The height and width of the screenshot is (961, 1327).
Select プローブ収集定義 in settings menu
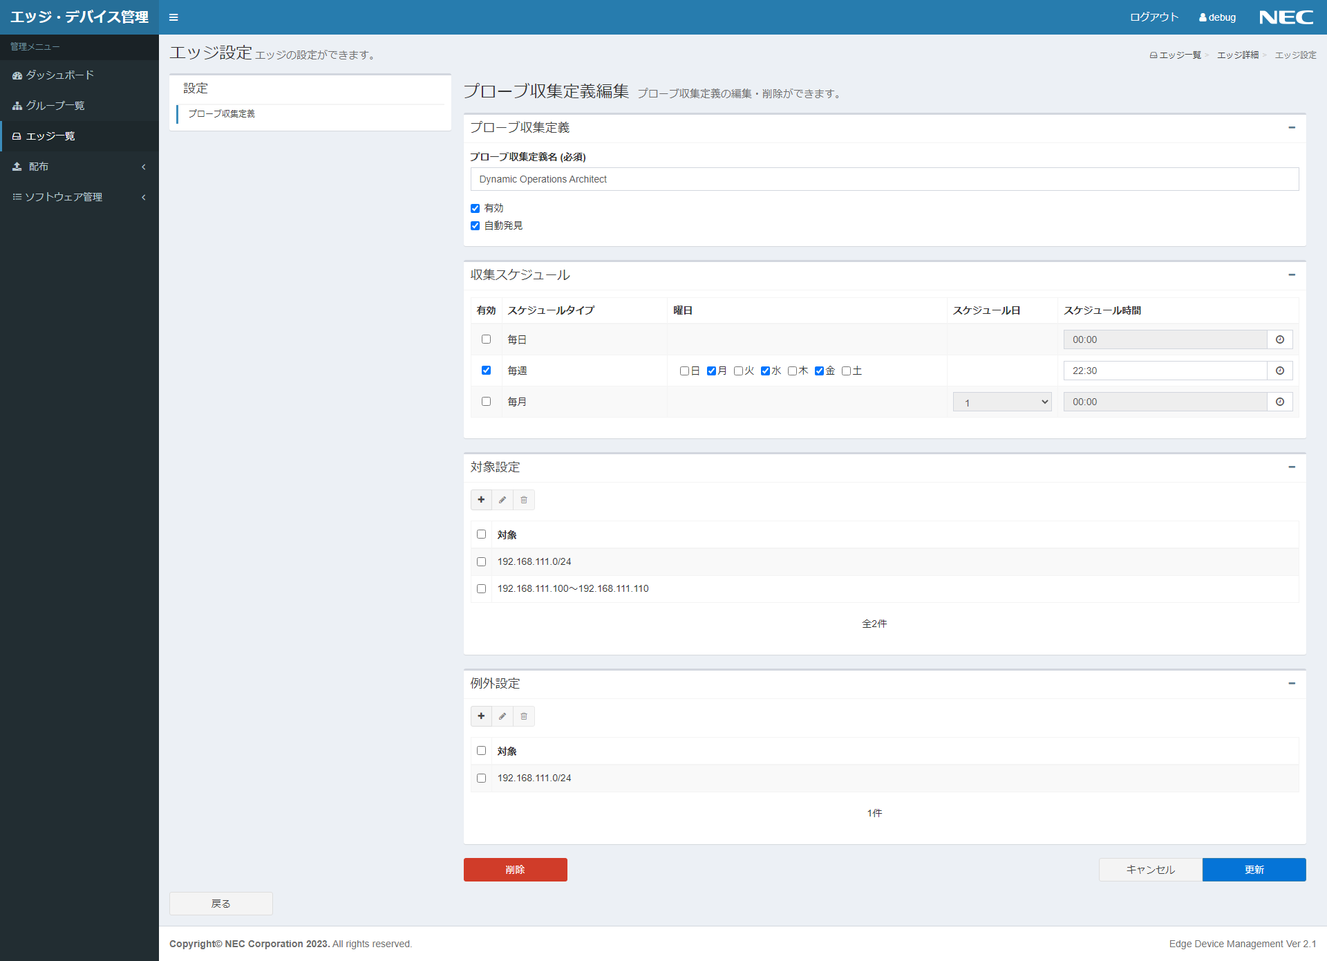[x=221, y=114]
